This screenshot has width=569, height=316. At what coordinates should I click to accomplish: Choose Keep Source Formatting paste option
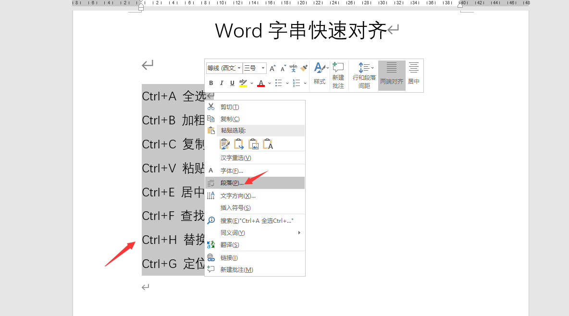coord(224,144)
